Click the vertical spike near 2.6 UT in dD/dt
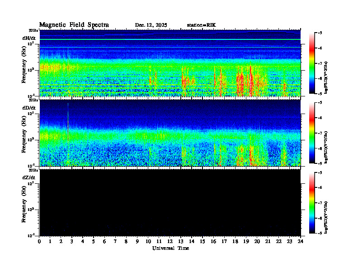This screenshot has height=277, width=358. 68,124
